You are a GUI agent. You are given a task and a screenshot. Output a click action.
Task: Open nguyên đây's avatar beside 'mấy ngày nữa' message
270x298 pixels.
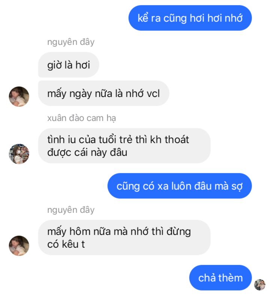coord(19,97)
